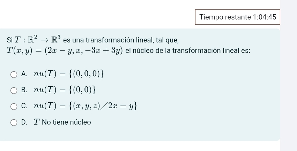
Task: Select radio button for option B
Action: (14, 90)
